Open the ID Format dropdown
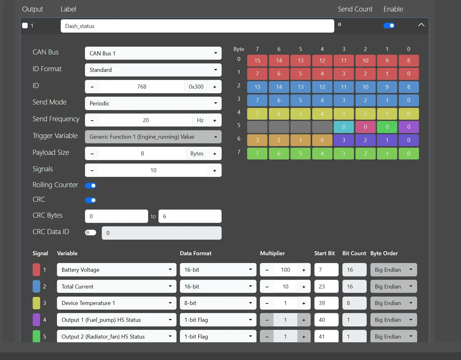The image size is (461, 360). [153, 70]
